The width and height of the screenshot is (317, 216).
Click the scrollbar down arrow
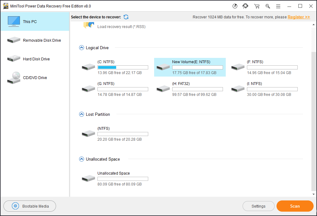(314, 194)
